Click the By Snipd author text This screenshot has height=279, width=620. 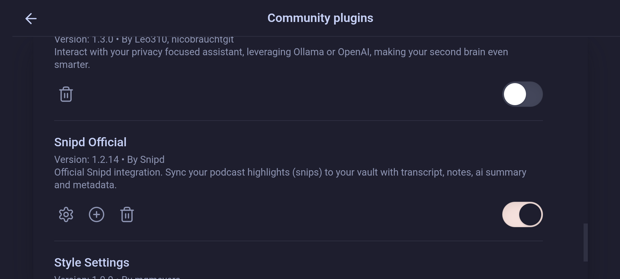click(146, 160)
